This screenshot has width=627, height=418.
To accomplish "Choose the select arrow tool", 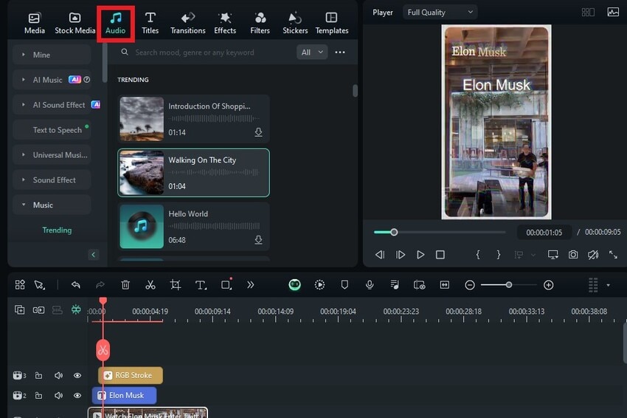I will (x=39, y=284).
